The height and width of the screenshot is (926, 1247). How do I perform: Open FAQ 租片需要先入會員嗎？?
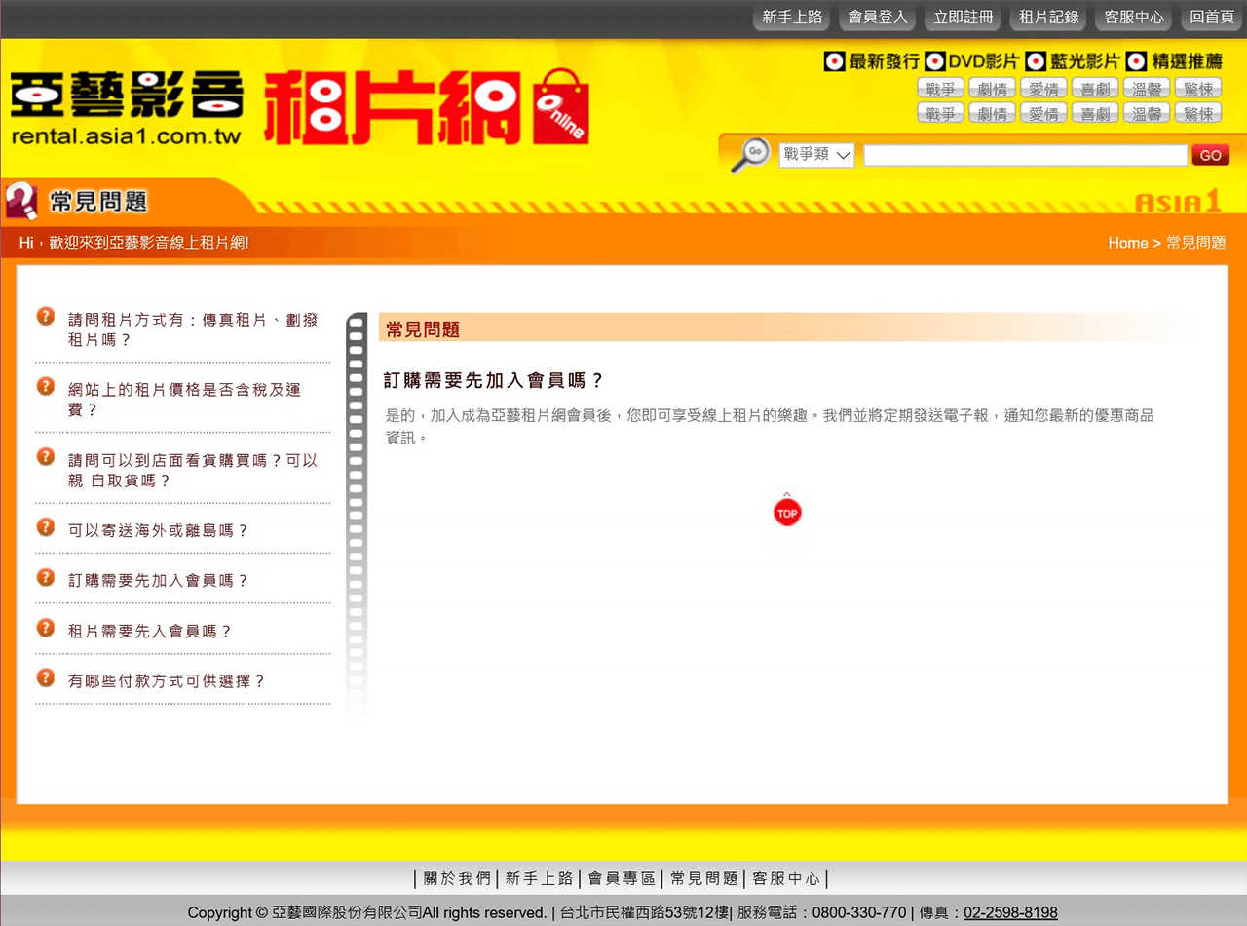150,631
